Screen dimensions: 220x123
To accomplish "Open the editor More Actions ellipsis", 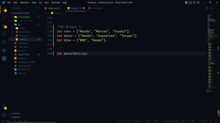I will pyautogui.click(x=216, y=8).
